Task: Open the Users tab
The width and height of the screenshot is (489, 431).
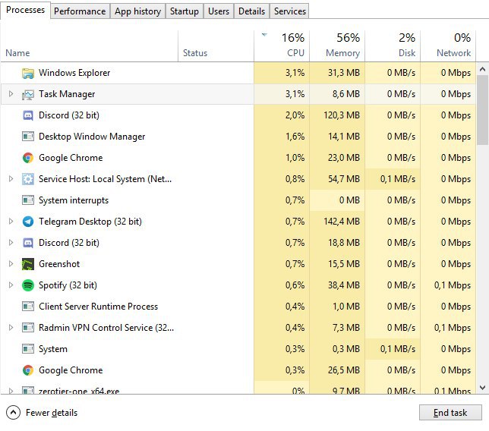Action: [x=219, y=11]
